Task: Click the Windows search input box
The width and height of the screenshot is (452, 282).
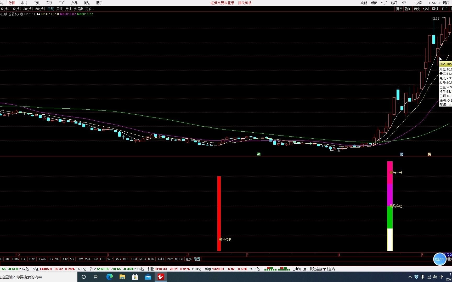Action: click(x=38, y=277)
